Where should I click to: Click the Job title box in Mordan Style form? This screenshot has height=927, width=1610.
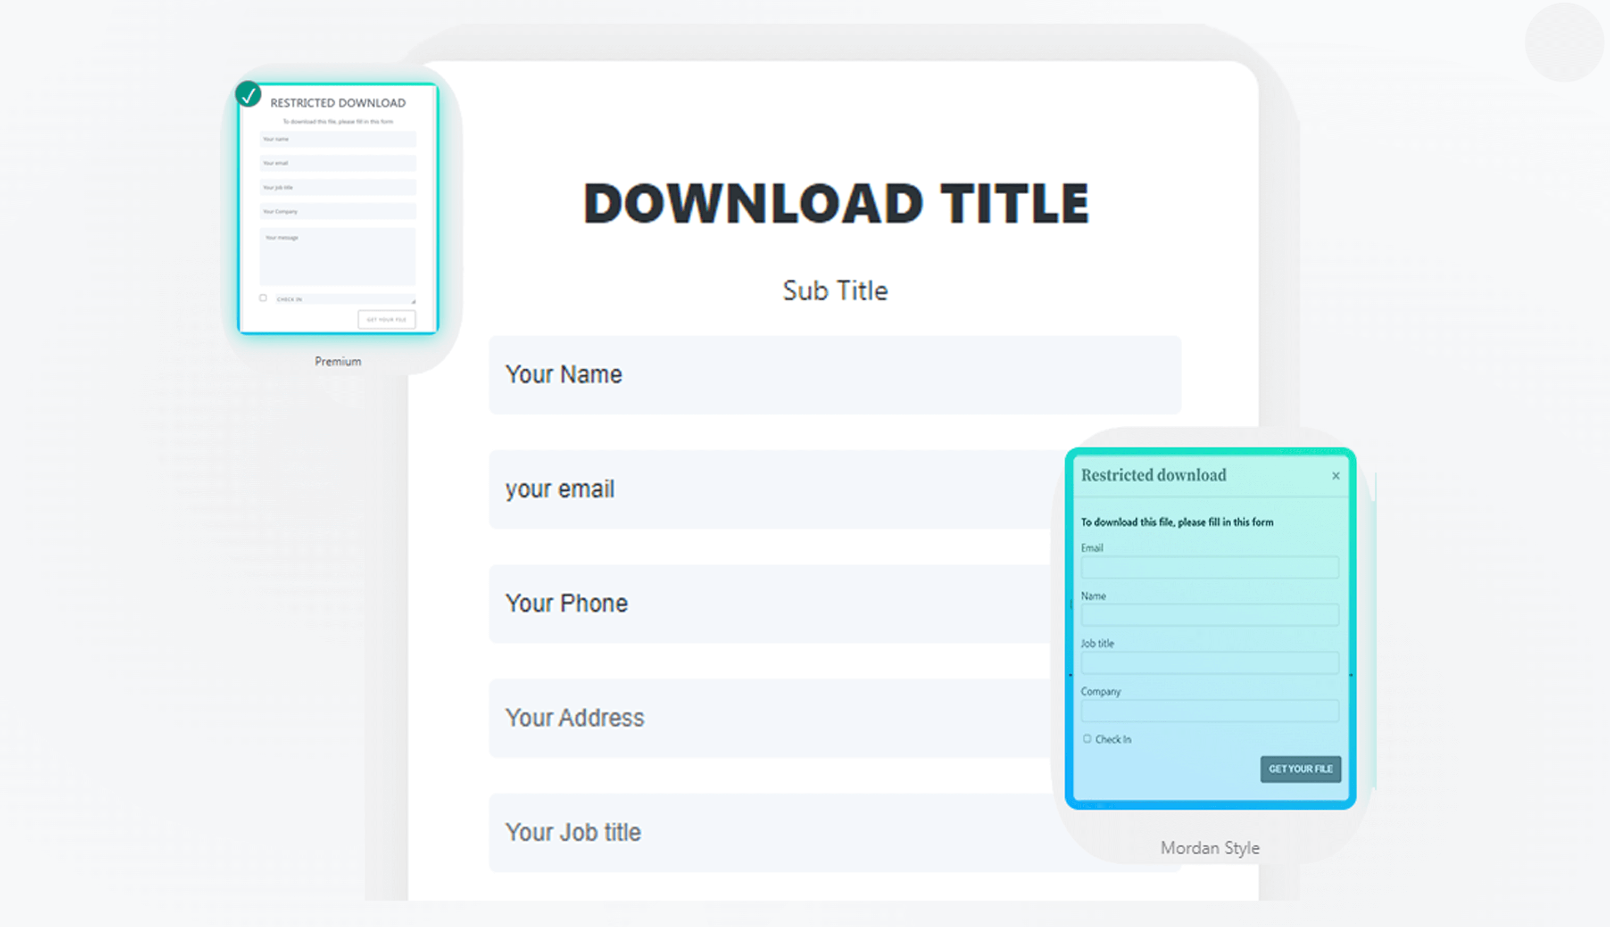click(x=1209, y=662)
